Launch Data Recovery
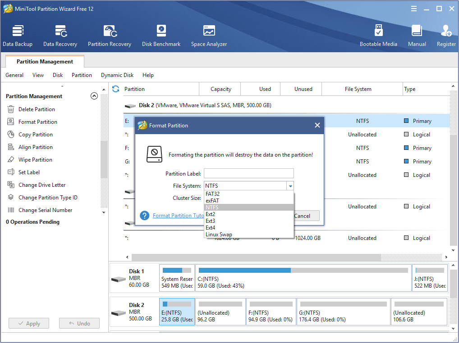 60,36
